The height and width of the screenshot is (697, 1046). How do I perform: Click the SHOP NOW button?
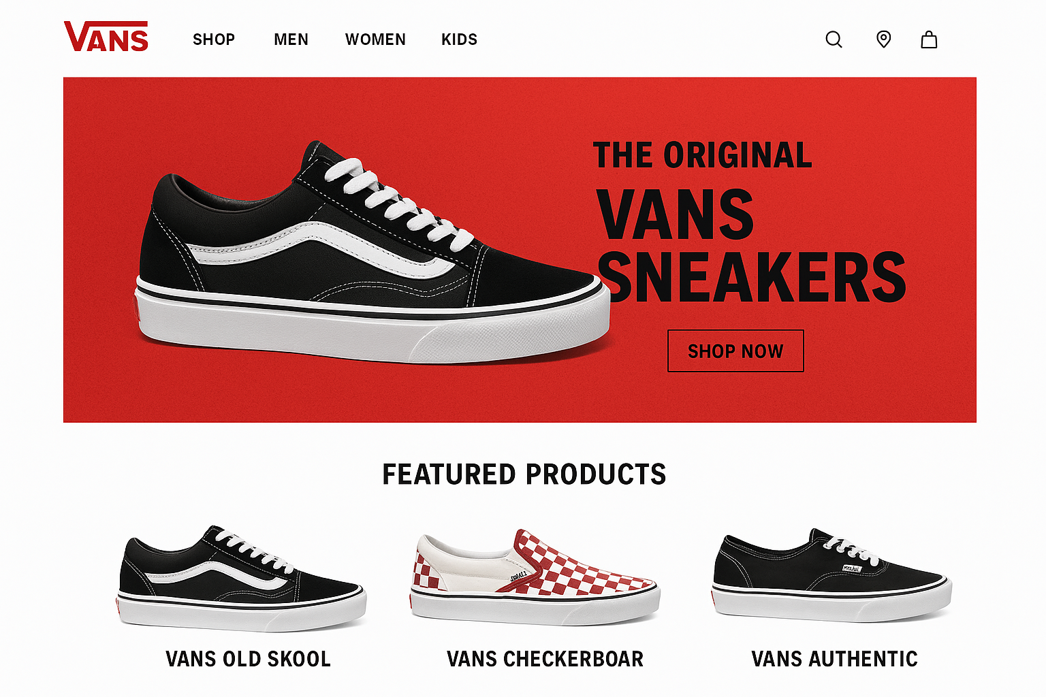735,351
